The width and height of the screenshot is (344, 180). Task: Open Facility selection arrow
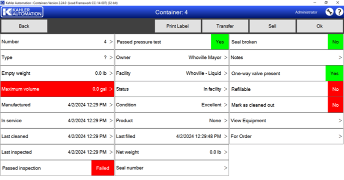point(225,73)
